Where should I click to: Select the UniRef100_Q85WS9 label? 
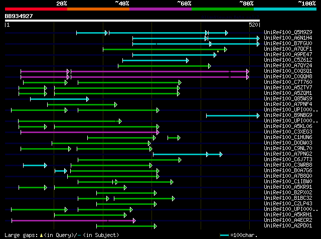coord(288,98)
